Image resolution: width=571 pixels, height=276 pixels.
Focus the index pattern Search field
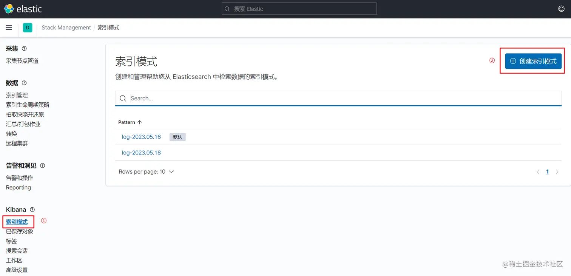338,98
